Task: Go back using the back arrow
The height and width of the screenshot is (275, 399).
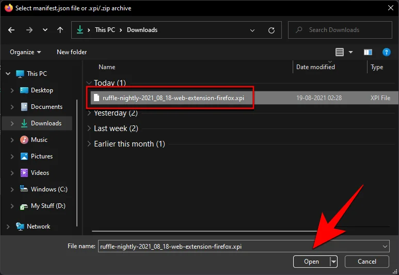Action: click(x=11, y=30)
